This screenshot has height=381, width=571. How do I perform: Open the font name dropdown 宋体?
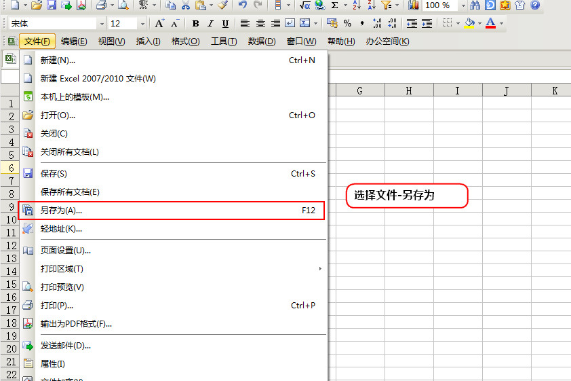click(102, 24)
